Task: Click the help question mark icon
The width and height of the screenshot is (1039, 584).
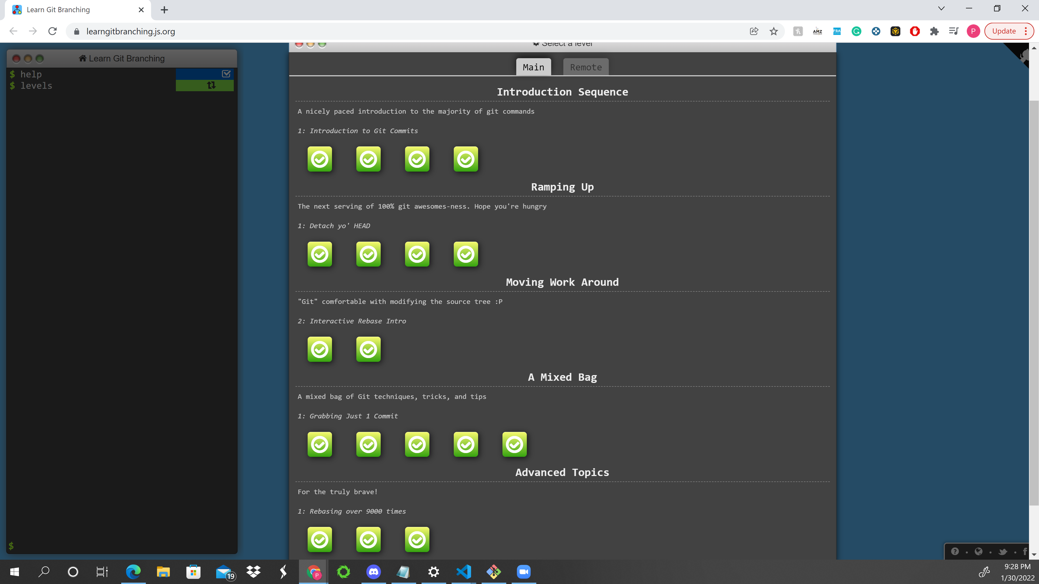Action: coord(955,551)
